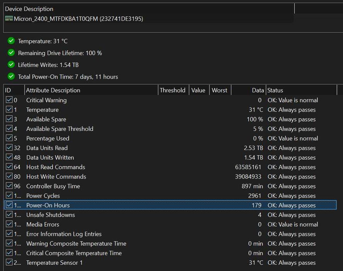Click the Data column header
The width and height of the screenshot is (343, 271).
[249, 90]
